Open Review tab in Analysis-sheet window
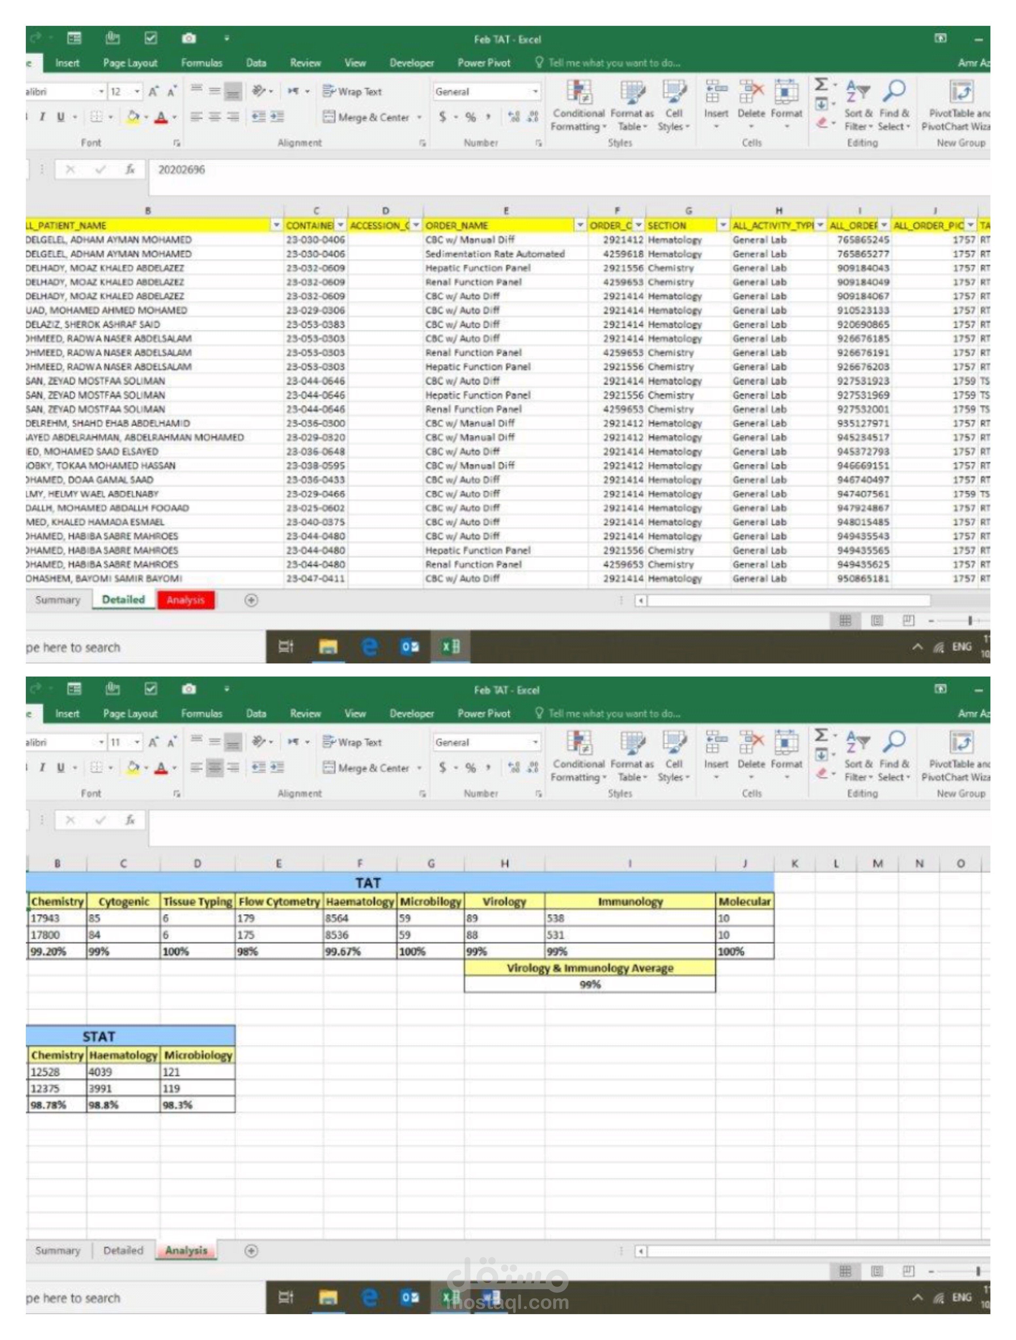Viewport: 1016px width, 1340px height. 305,713
